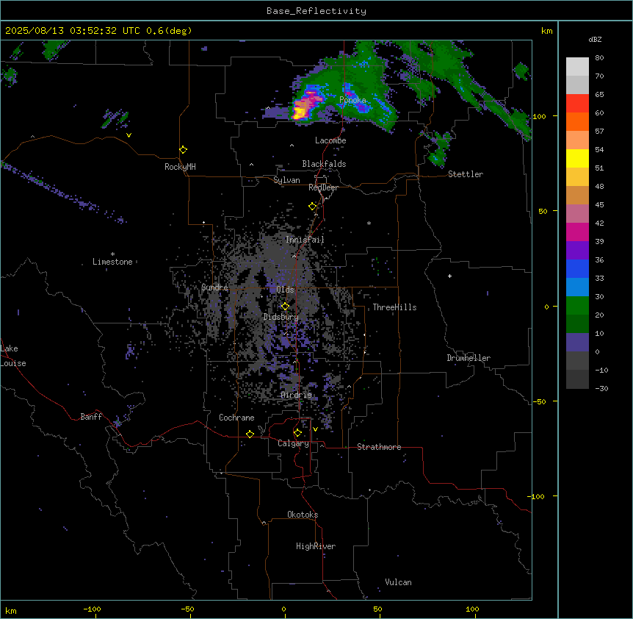Click the Calgary label

click(293, 443)
